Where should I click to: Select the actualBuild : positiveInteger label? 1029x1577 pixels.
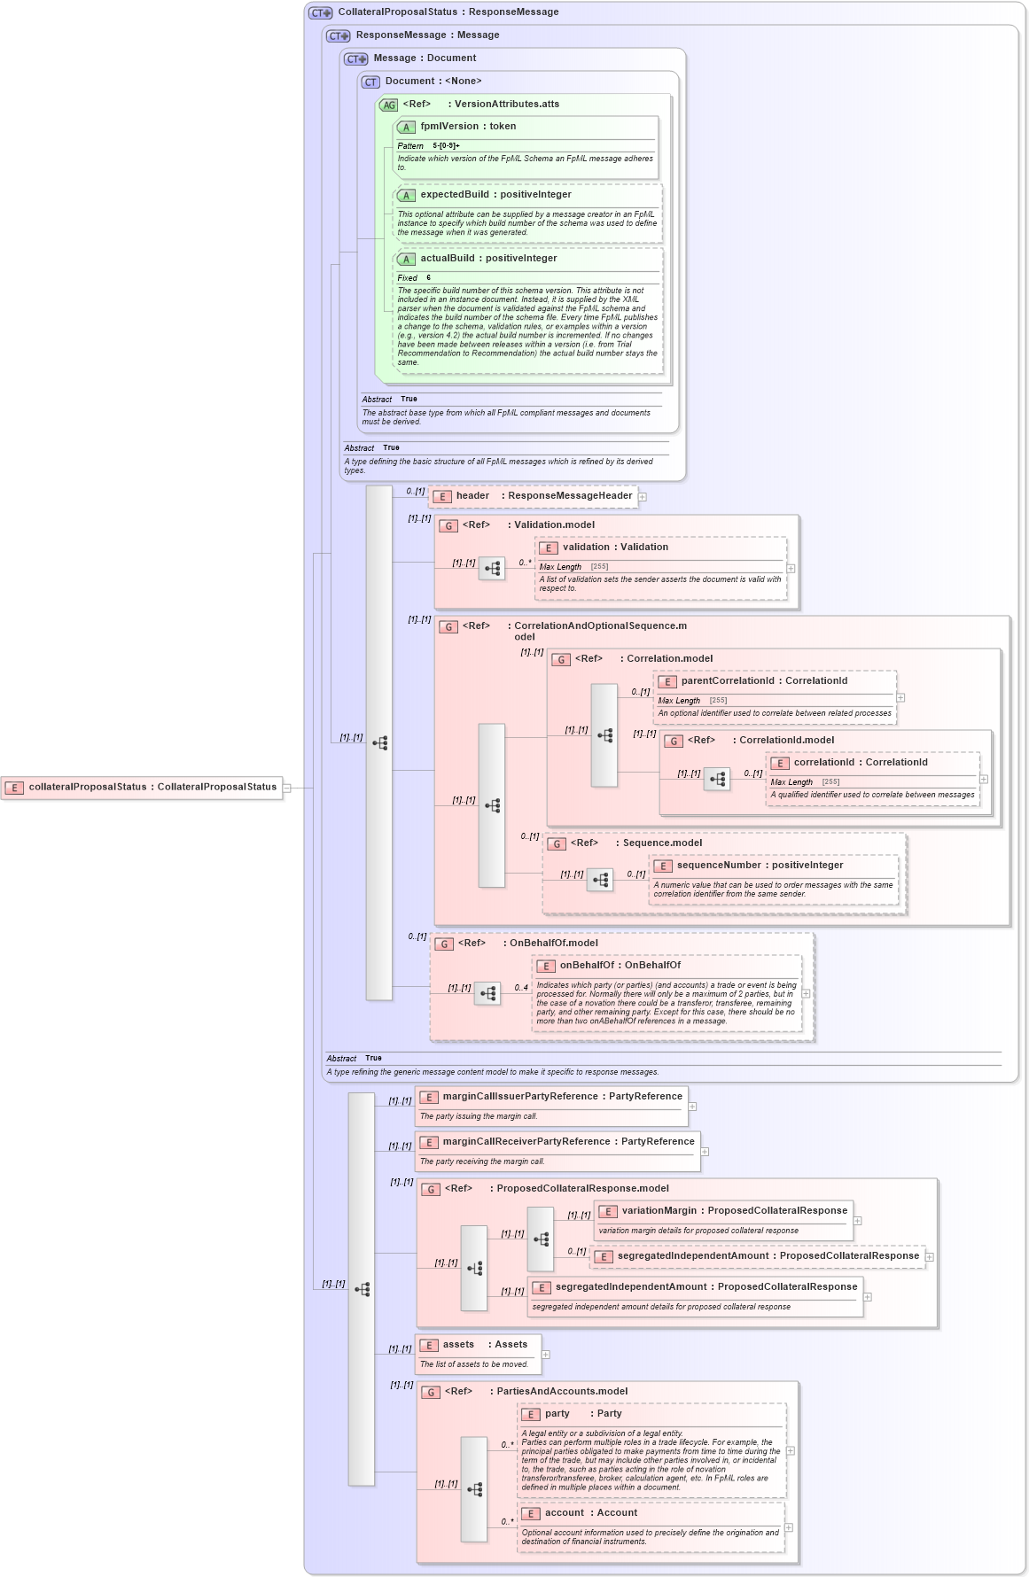point(488,259)
